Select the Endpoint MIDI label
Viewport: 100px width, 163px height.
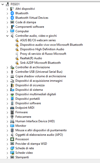pyautogui.click(x=25, y=108)
